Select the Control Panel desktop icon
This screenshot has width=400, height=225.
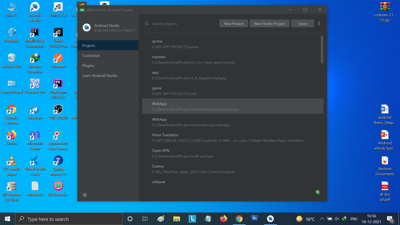pos(11,87)
